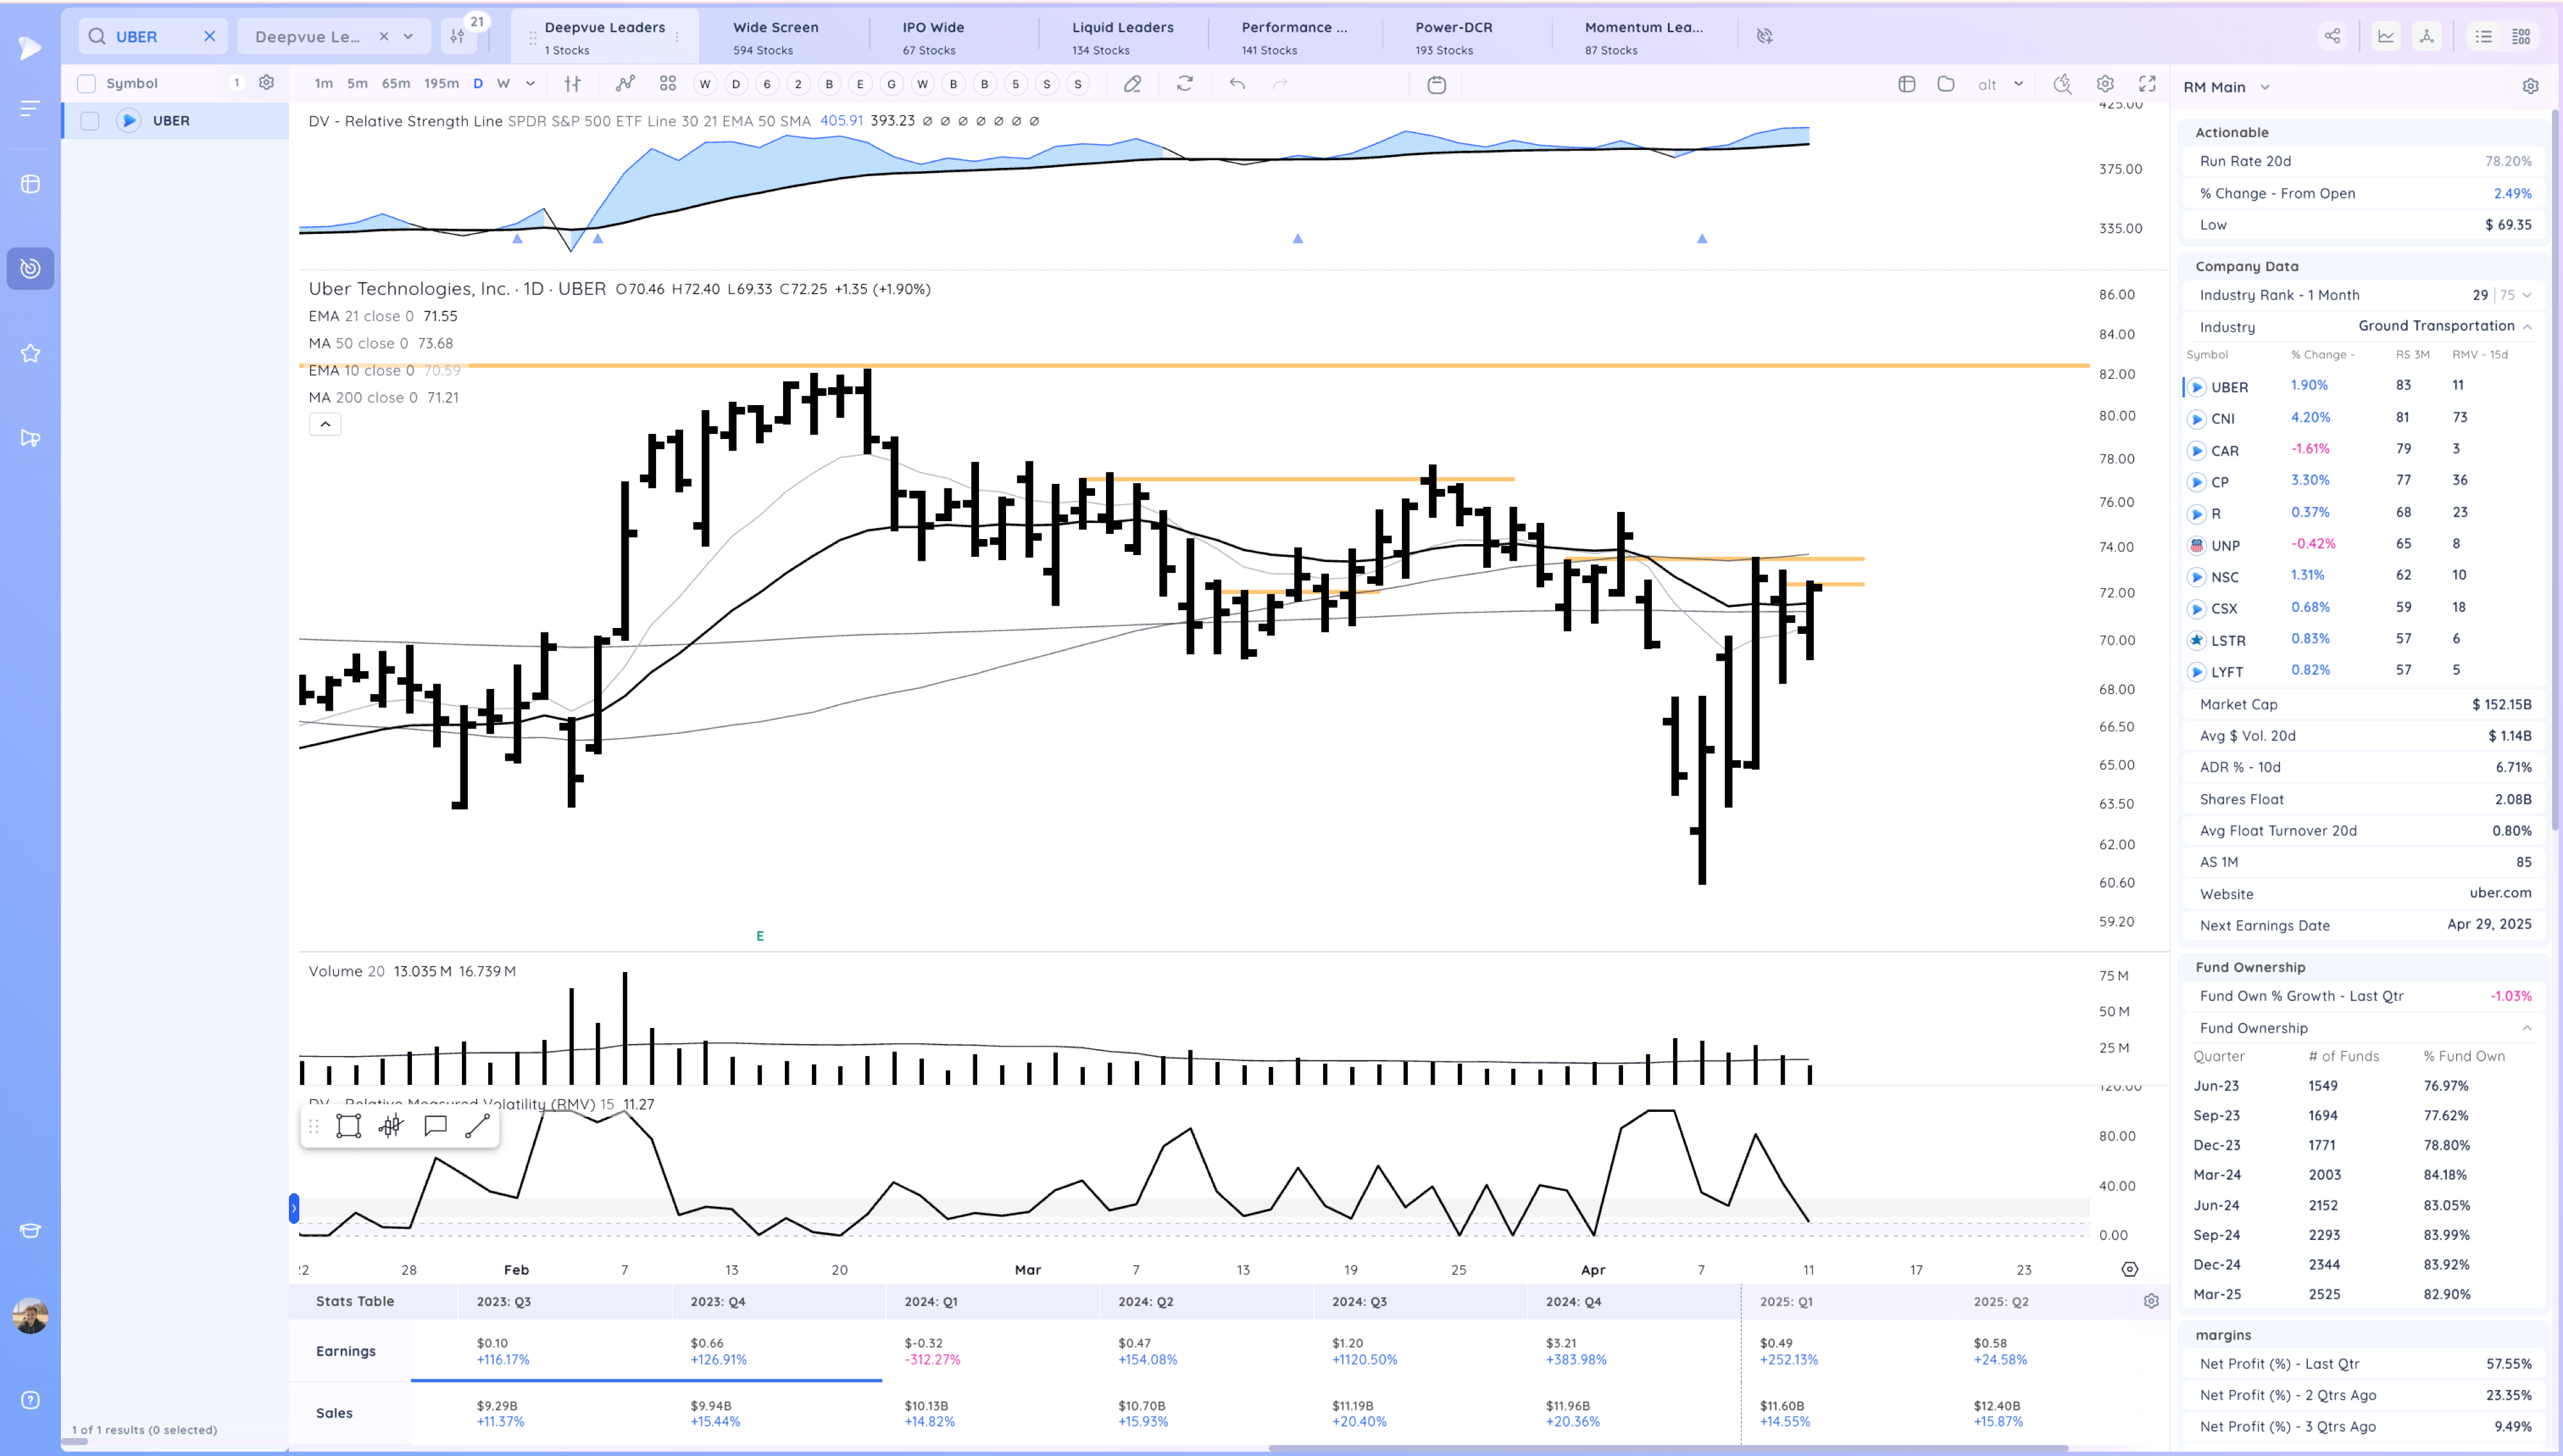Open the multi-chart grid layout icon
The height and width of the screenshot is (1456, 2563).
668,84
